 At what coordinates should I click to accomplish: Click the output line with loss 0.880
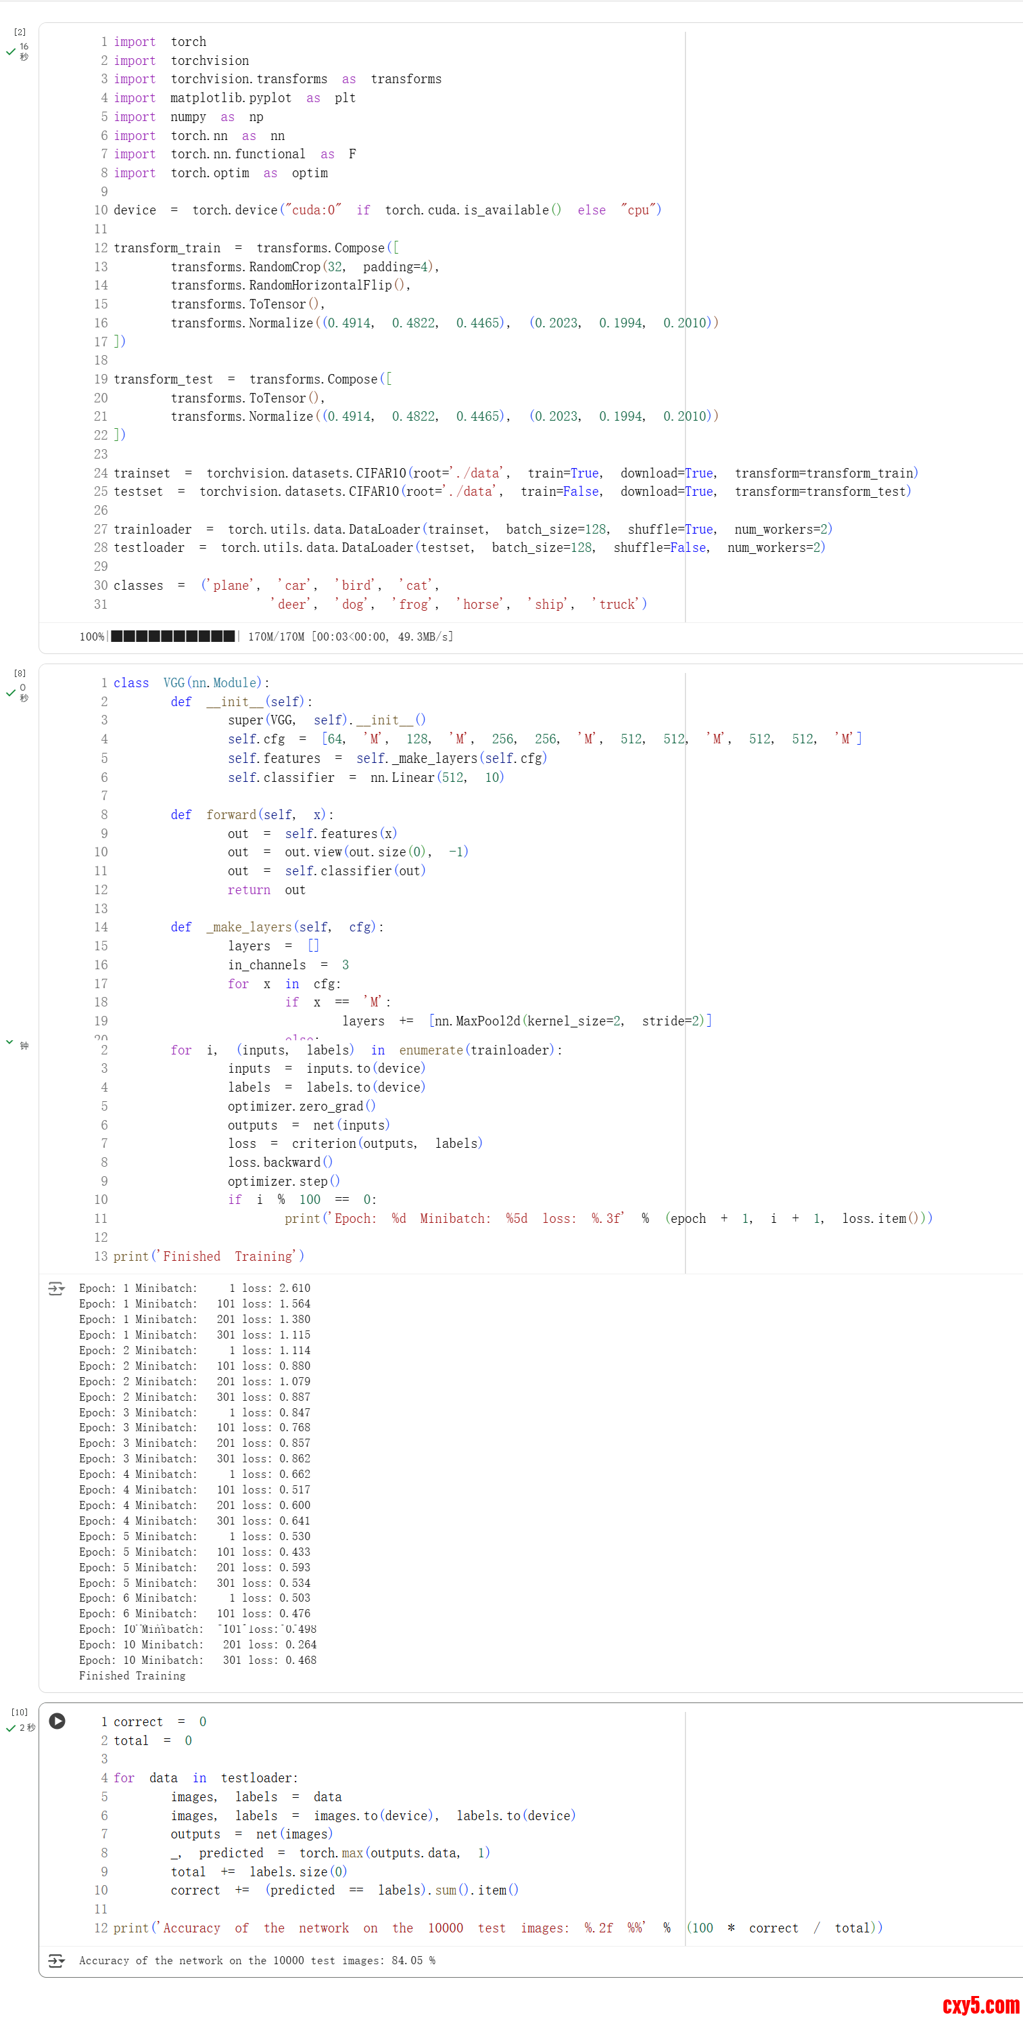click(x=195, y=1366)
